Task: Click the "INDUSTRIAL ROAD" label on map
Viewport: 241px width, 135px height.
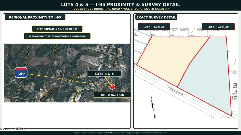Action: (112, 95)
